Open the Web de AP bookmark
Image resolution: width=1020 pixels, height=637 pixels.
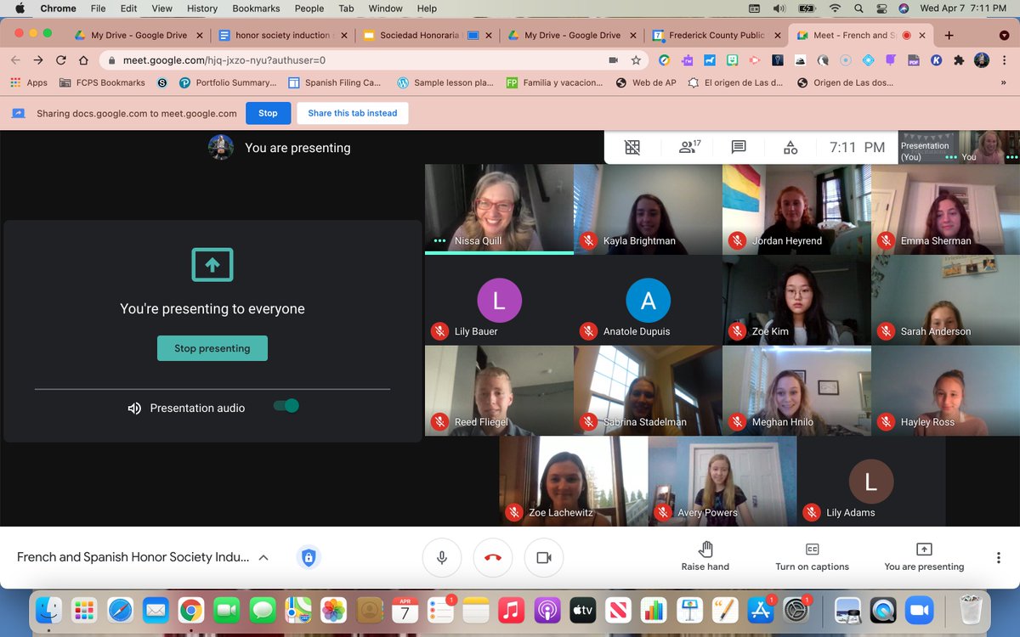646,82
